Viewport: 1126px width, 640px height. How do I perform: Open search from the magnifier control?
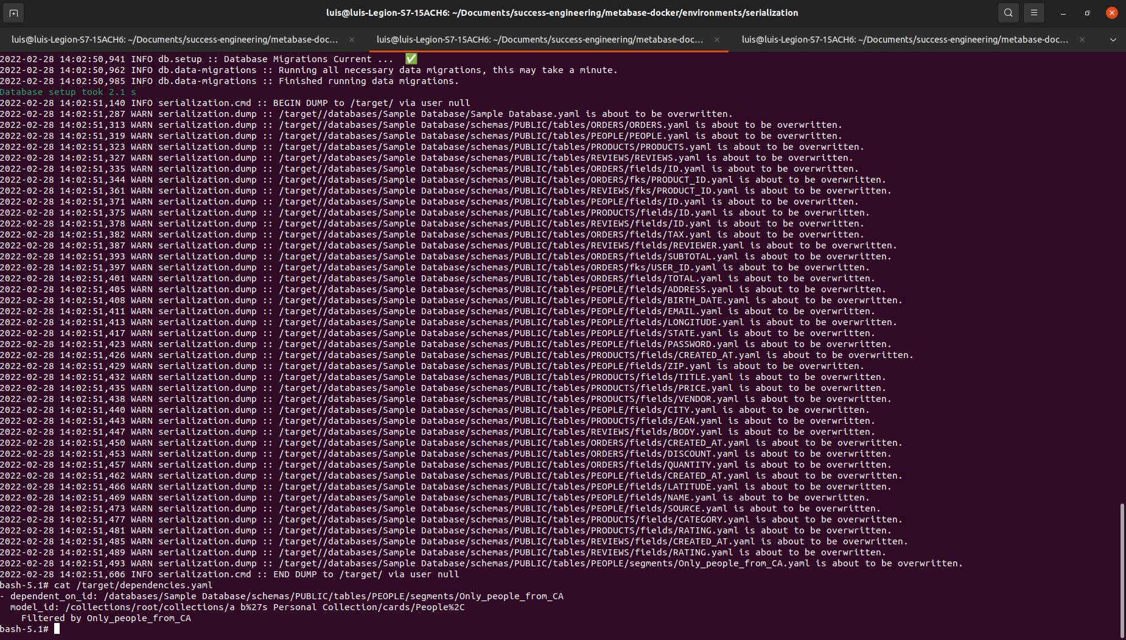[x=1007, y=12]
